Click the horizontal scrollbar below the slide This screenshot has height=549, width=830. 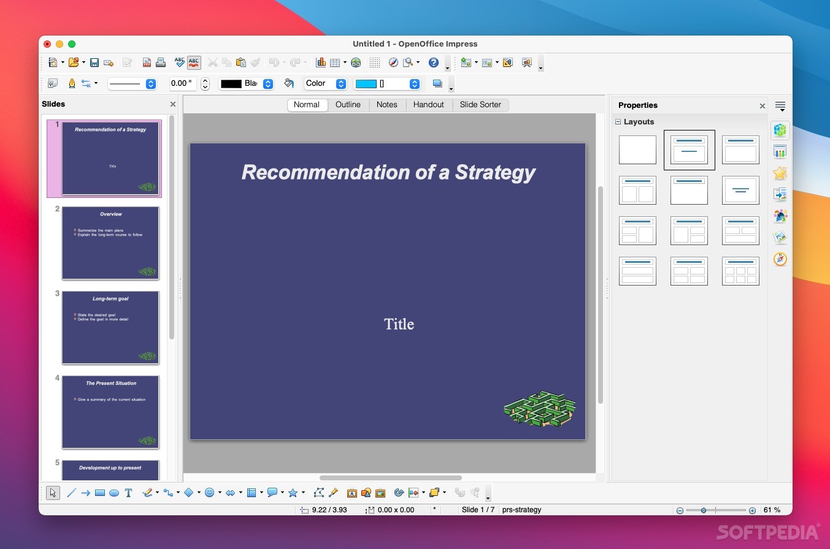(x=390, y=478)
